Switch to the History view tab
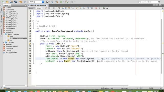This screenshot has height=92, width=164. click(39, 8)
